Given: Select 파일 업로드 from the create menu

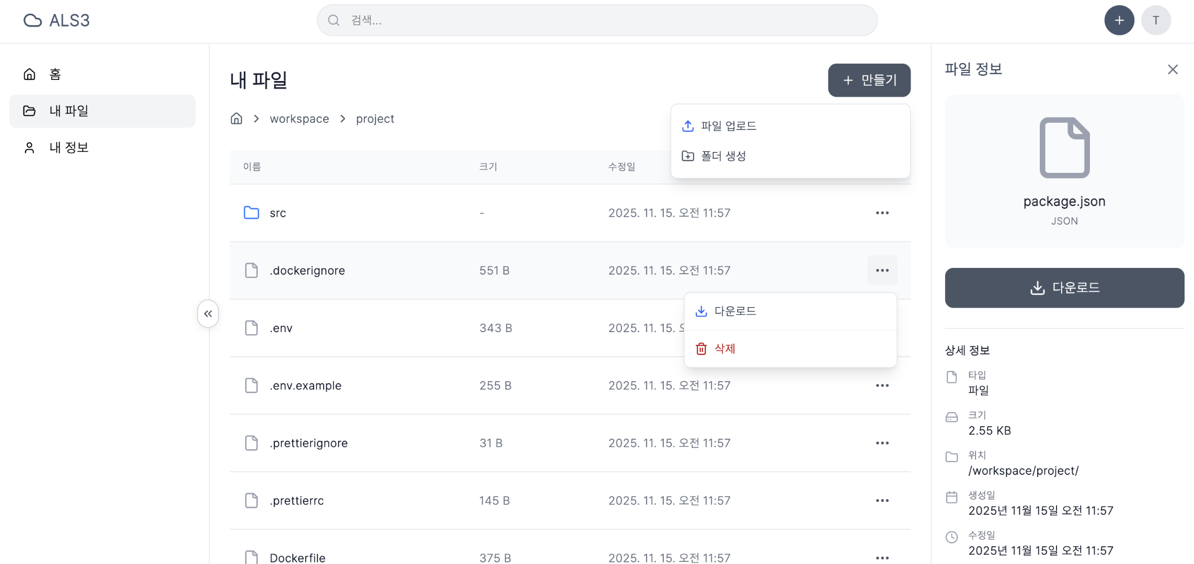Looking at the screenshot, I should coord(728,126).
